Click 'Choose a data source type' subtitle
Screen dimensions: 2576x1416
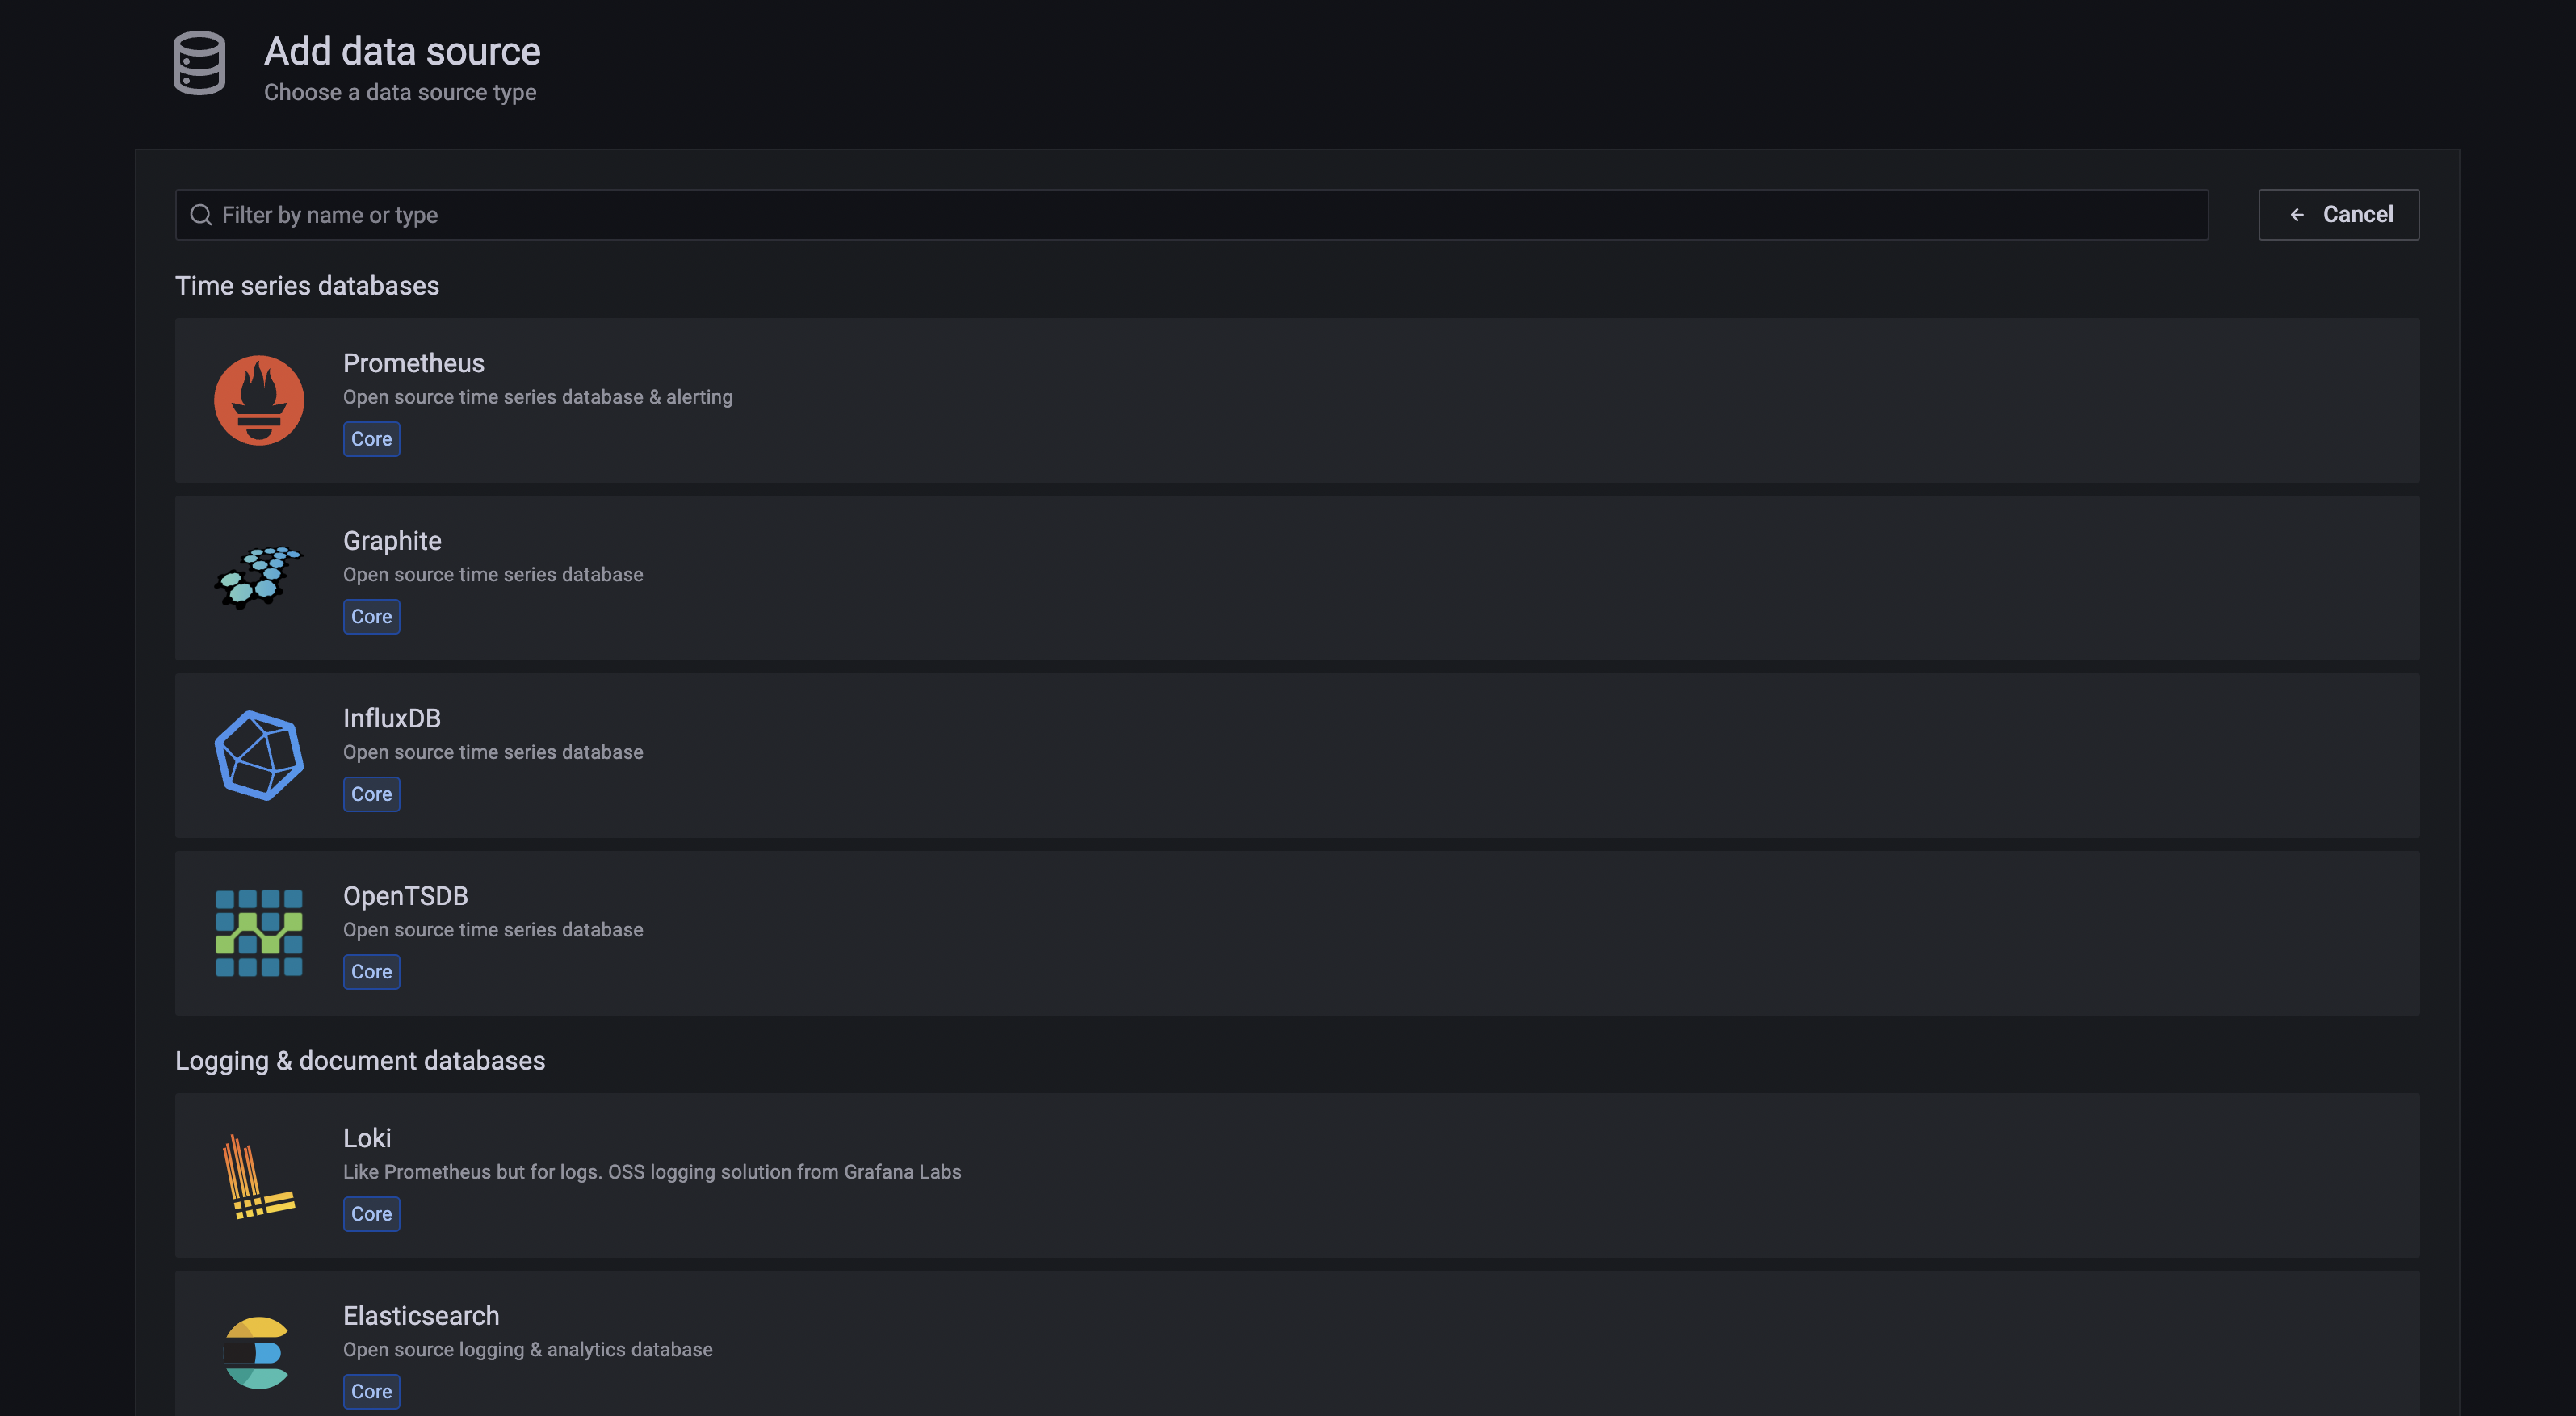(400, 93)
